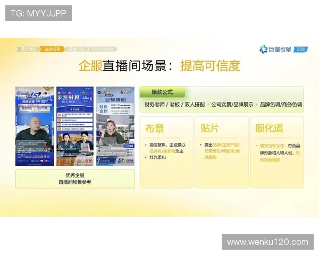
Task: Click the 果然财税 banner inside second screenshot
Action: [68, 97]
